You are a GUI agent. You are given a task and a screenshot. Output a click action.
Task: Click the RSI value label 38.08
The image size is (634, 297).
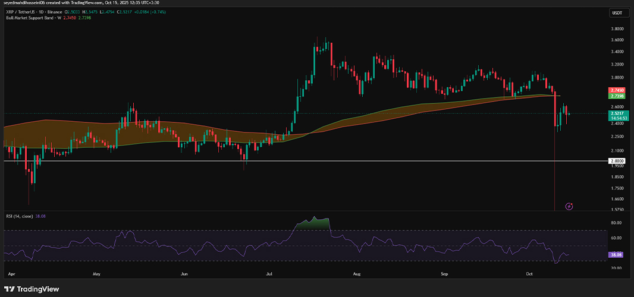[616, 255]
